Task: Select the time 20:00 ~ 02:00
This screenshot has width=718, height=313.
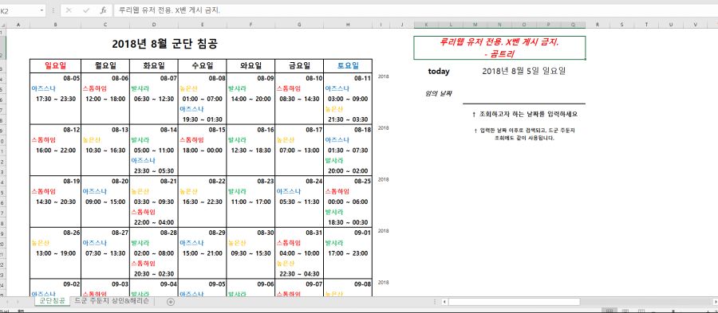Action: click(348, 171)
